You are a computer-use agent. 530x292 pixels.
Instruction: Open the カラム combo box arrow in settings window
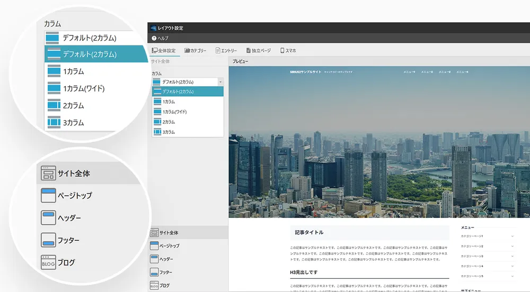point(220,82)
